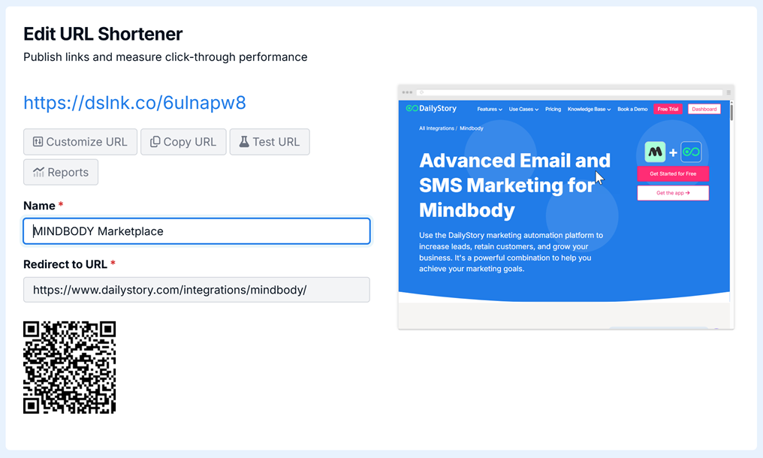This screenshot has height=458, width=763.
Task: Open the dslnk.co short URL link
Action: pos(134,103)
